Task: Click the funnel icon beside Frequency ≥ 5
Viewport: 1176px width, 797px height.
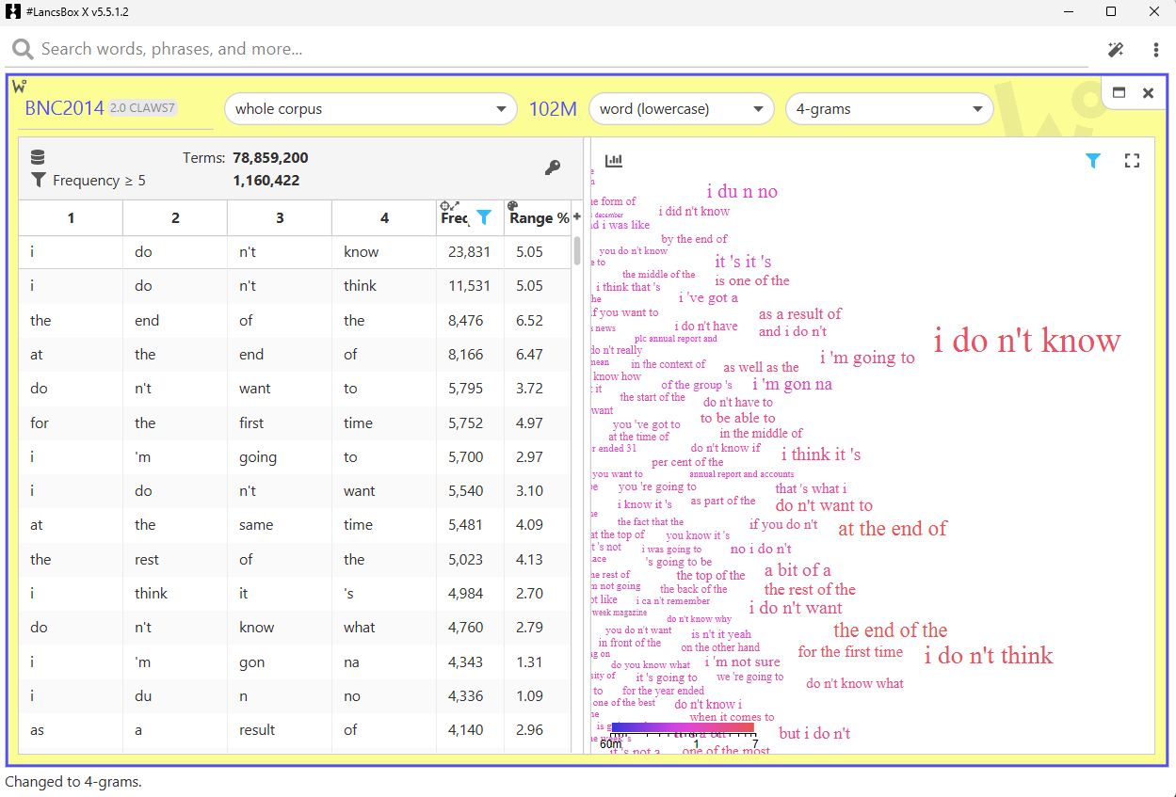Action: [38, 180]
